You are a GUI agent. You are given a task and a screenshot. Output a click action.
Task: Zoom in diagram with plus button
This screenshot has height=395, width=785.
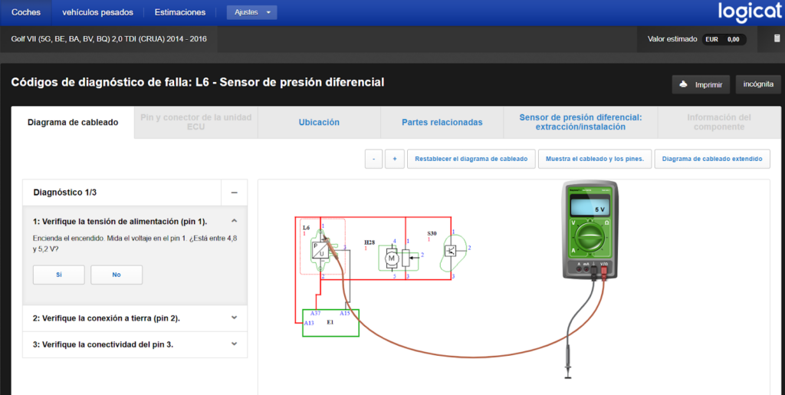pyautogui.click(x=395, y=159)
